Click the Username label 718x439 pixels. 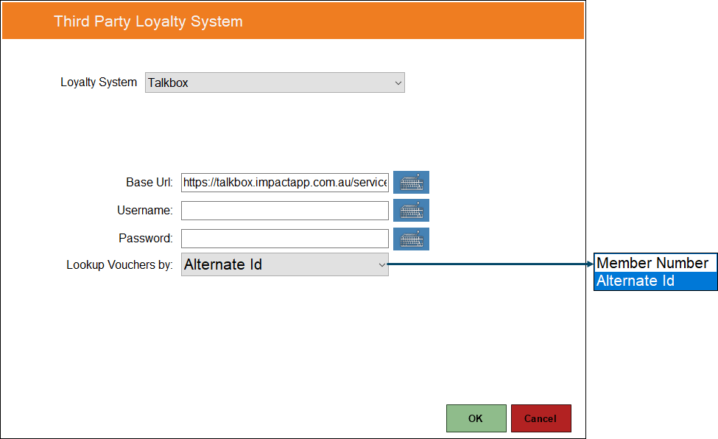coord(144,211)
